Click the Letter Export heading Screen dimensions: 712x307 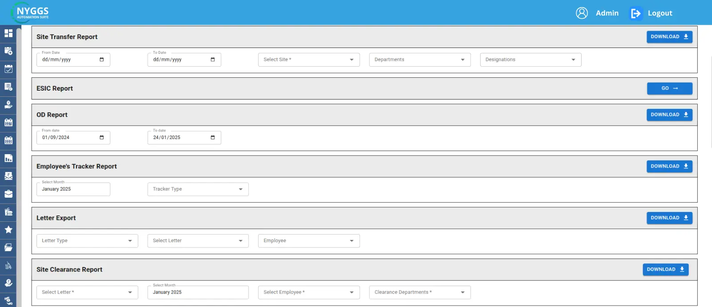(56, 218)
